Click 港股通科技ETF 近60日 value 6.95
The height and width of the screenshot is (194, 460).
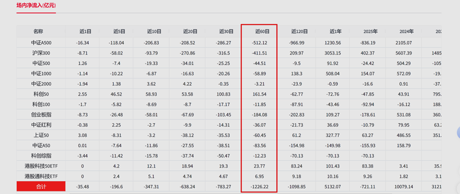pos(260,177)
